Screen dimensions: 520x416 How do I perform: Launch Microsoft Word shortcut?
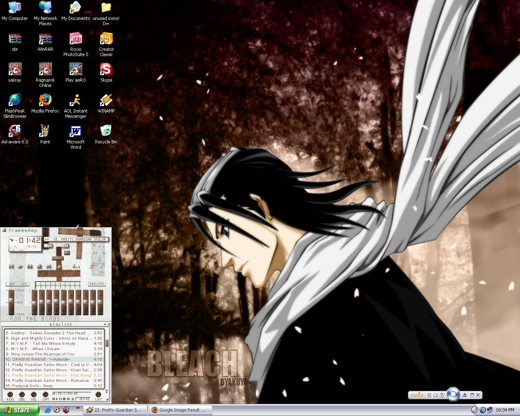pos(76,137)
